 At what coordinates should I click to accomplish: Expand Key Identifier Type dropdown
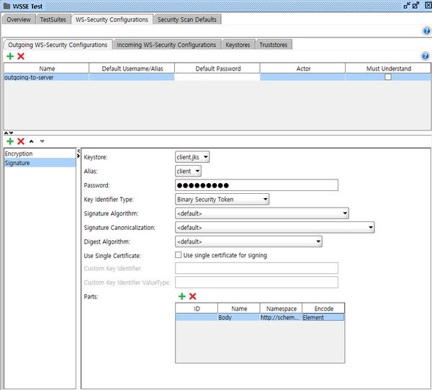222,199
